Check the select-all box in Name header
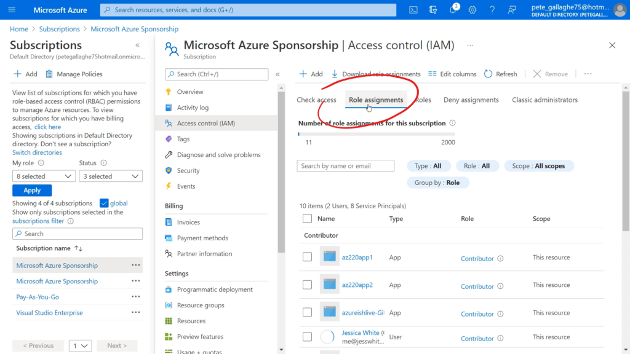This screenshot has height=354, width=630. coord(307,219)
